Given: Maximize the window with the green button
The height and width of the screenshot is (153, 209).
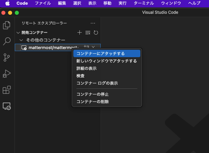Looking at the screenshot, I should coord(17,13).
